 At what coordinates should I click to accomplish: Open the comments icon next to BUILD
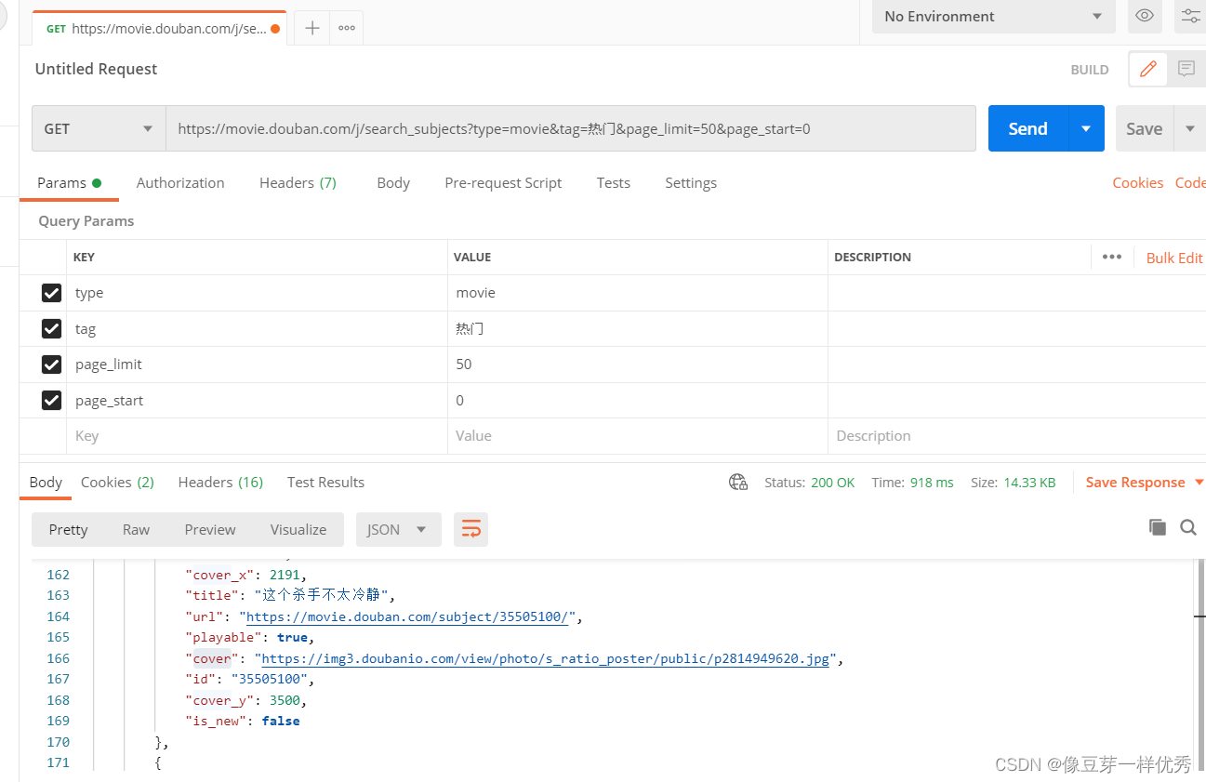(x=1186, y=69)
